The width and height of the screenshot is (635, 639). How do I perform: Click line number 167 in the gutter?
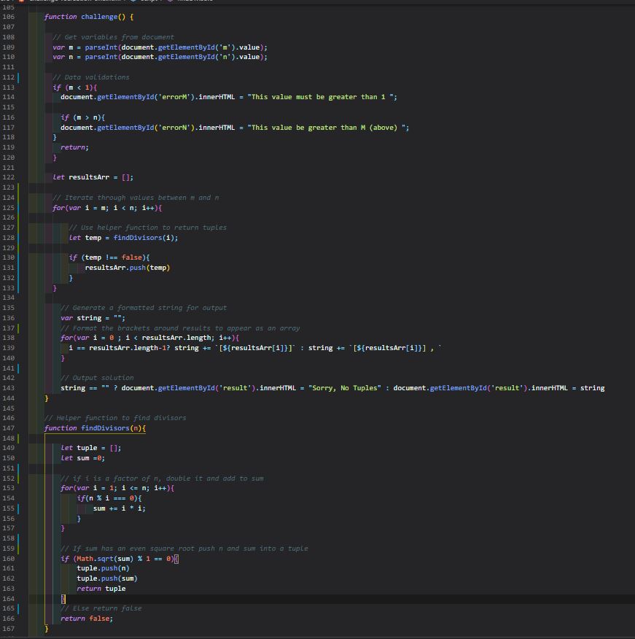pos(8,629)
